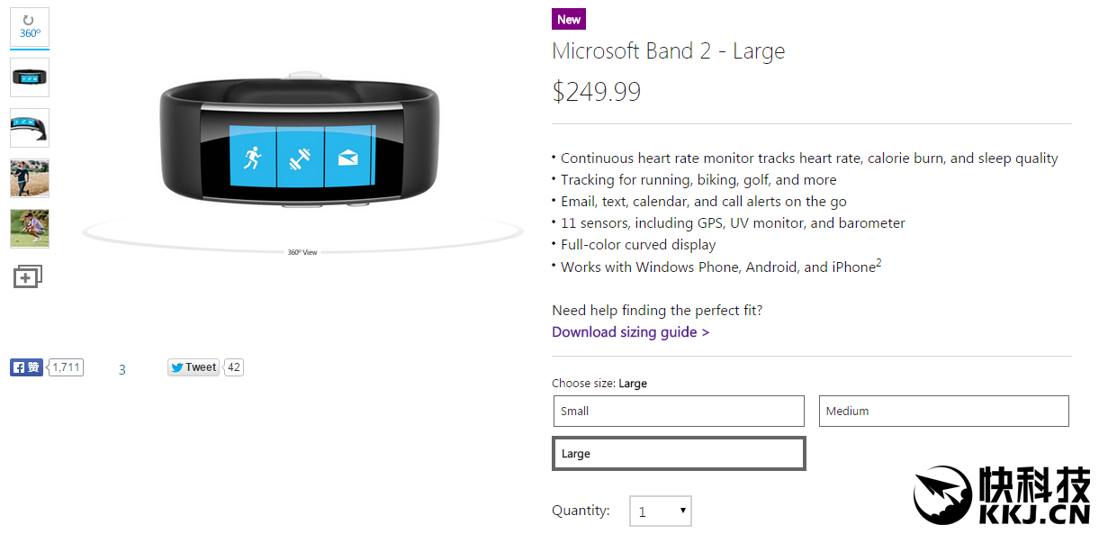Image resolution: width=1099 pixels, height=534 pixels.
Task: Click the more images gallery icon
Action: pos(28,276)
